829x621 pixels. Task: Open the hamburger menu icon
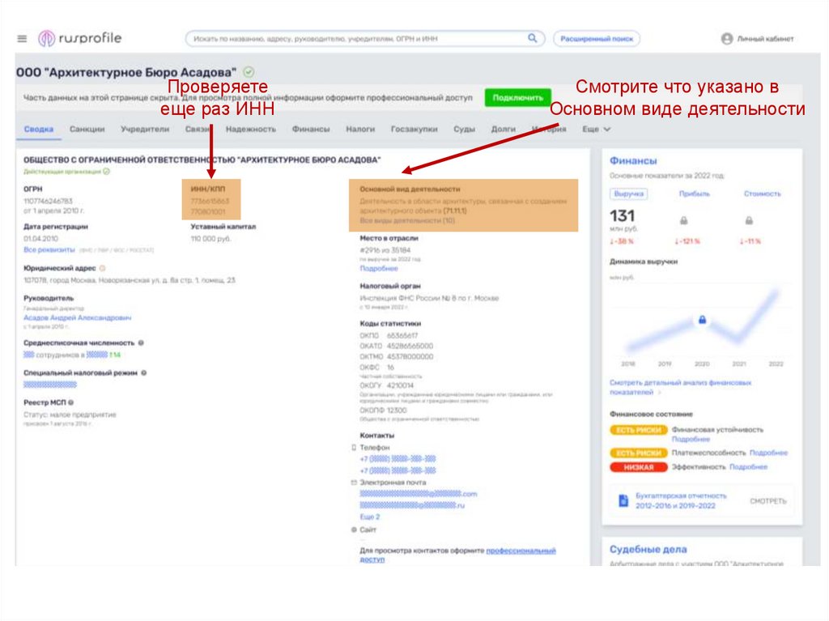tap(22, 39)
